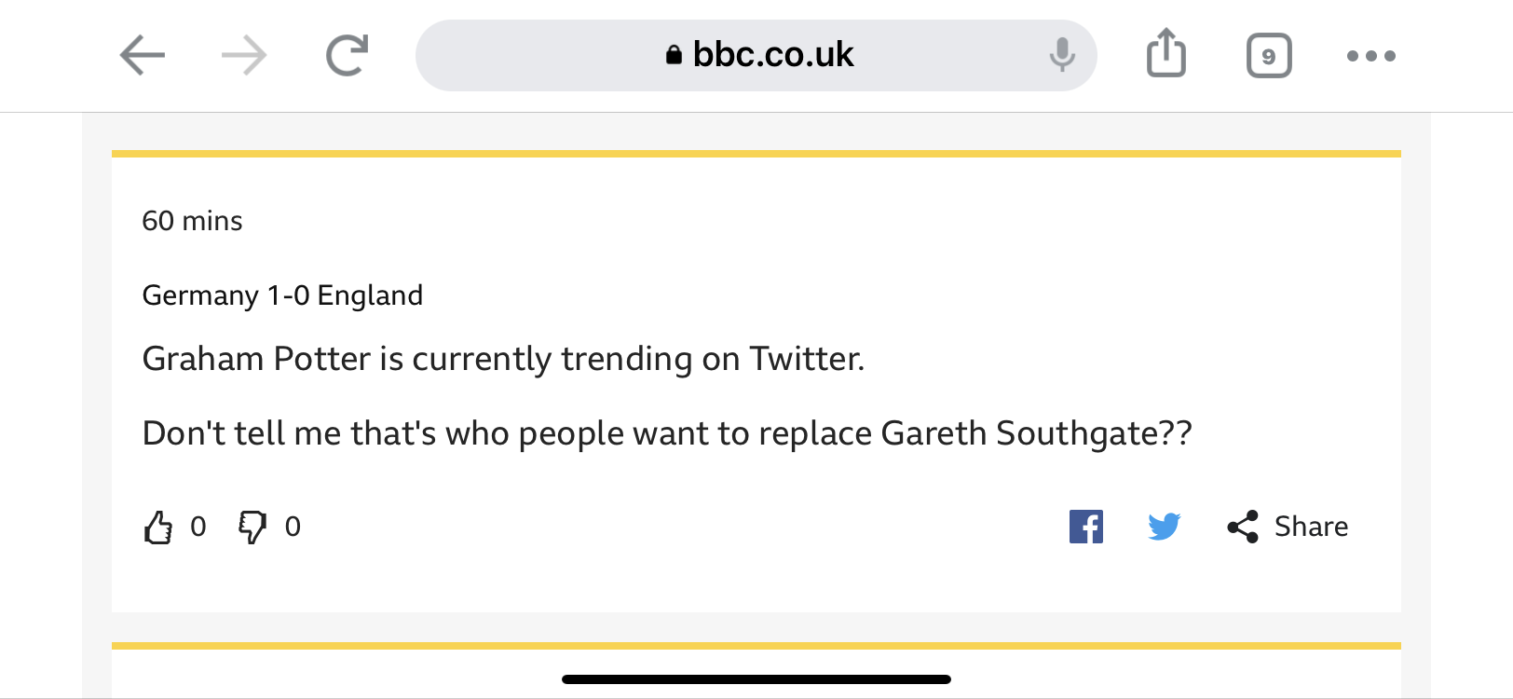
Task: Click the Share button with network icon
Action: coord(1288,527)
